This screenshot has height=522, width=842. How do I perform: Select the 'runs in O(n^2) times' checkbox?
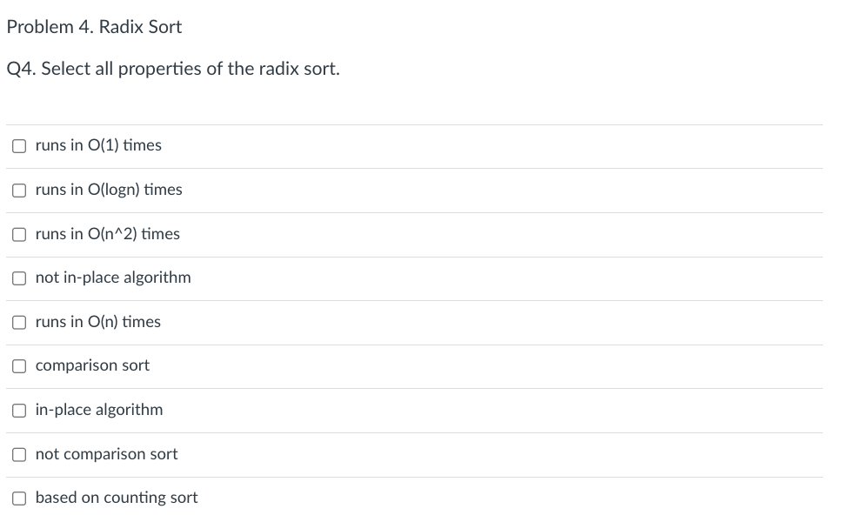click(19, 235)
